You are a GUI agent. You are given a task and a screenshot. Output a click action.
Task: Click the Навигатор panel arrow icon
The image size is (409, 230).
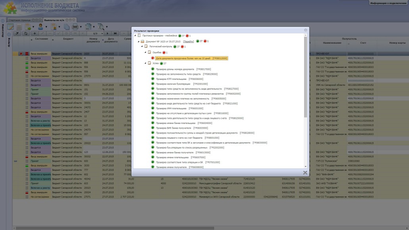coord(3,21)
